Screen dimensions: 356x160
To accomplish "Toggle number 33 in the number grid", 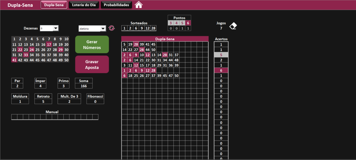I will 26,55.
